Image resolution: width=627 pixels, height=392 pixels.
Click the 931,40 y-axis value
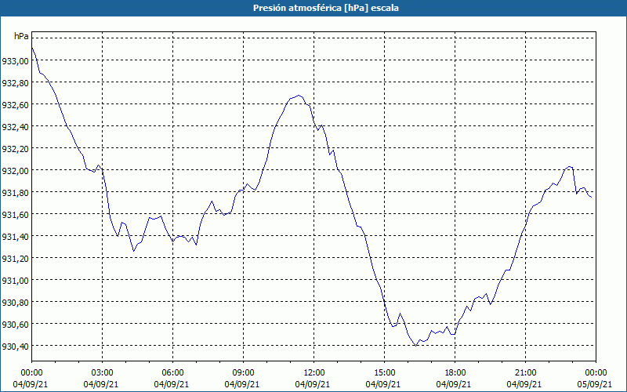click(15, 237)
